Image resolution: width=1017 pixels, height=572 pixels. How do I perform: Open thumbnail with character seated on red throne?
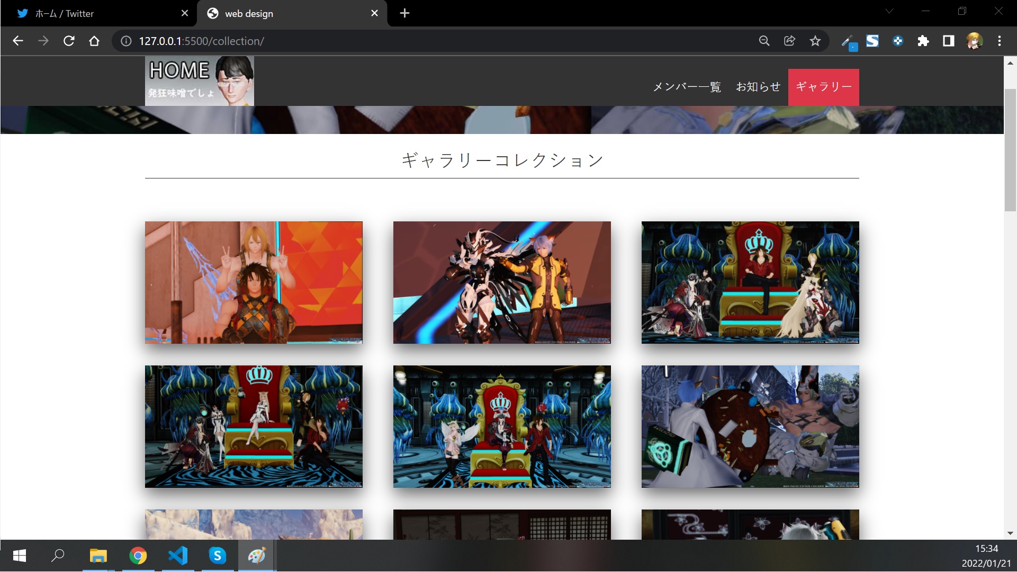[750, 282]
